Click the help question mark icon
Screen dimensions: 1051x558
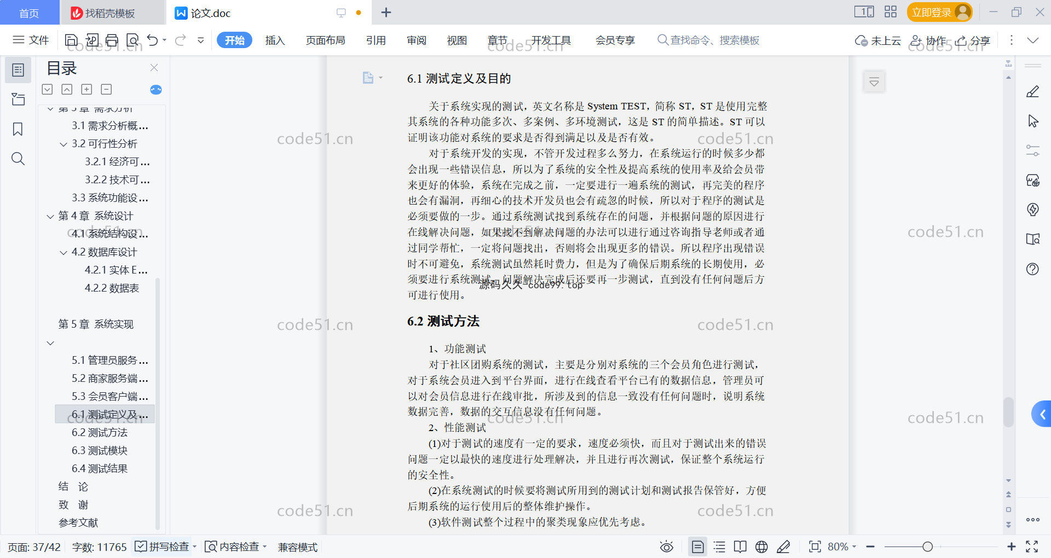1032,269
